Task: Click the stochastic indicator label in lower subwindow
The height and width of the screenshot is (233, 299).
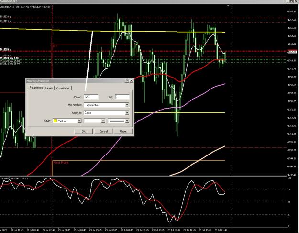Action: click(14, 178)
